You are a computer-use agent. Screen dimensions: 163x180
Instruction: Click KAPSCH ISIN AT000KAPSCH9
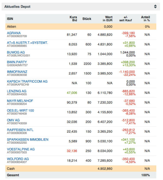[18, 85]
